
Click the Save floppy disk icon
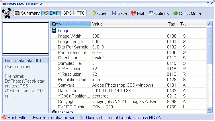click(114, 13)
